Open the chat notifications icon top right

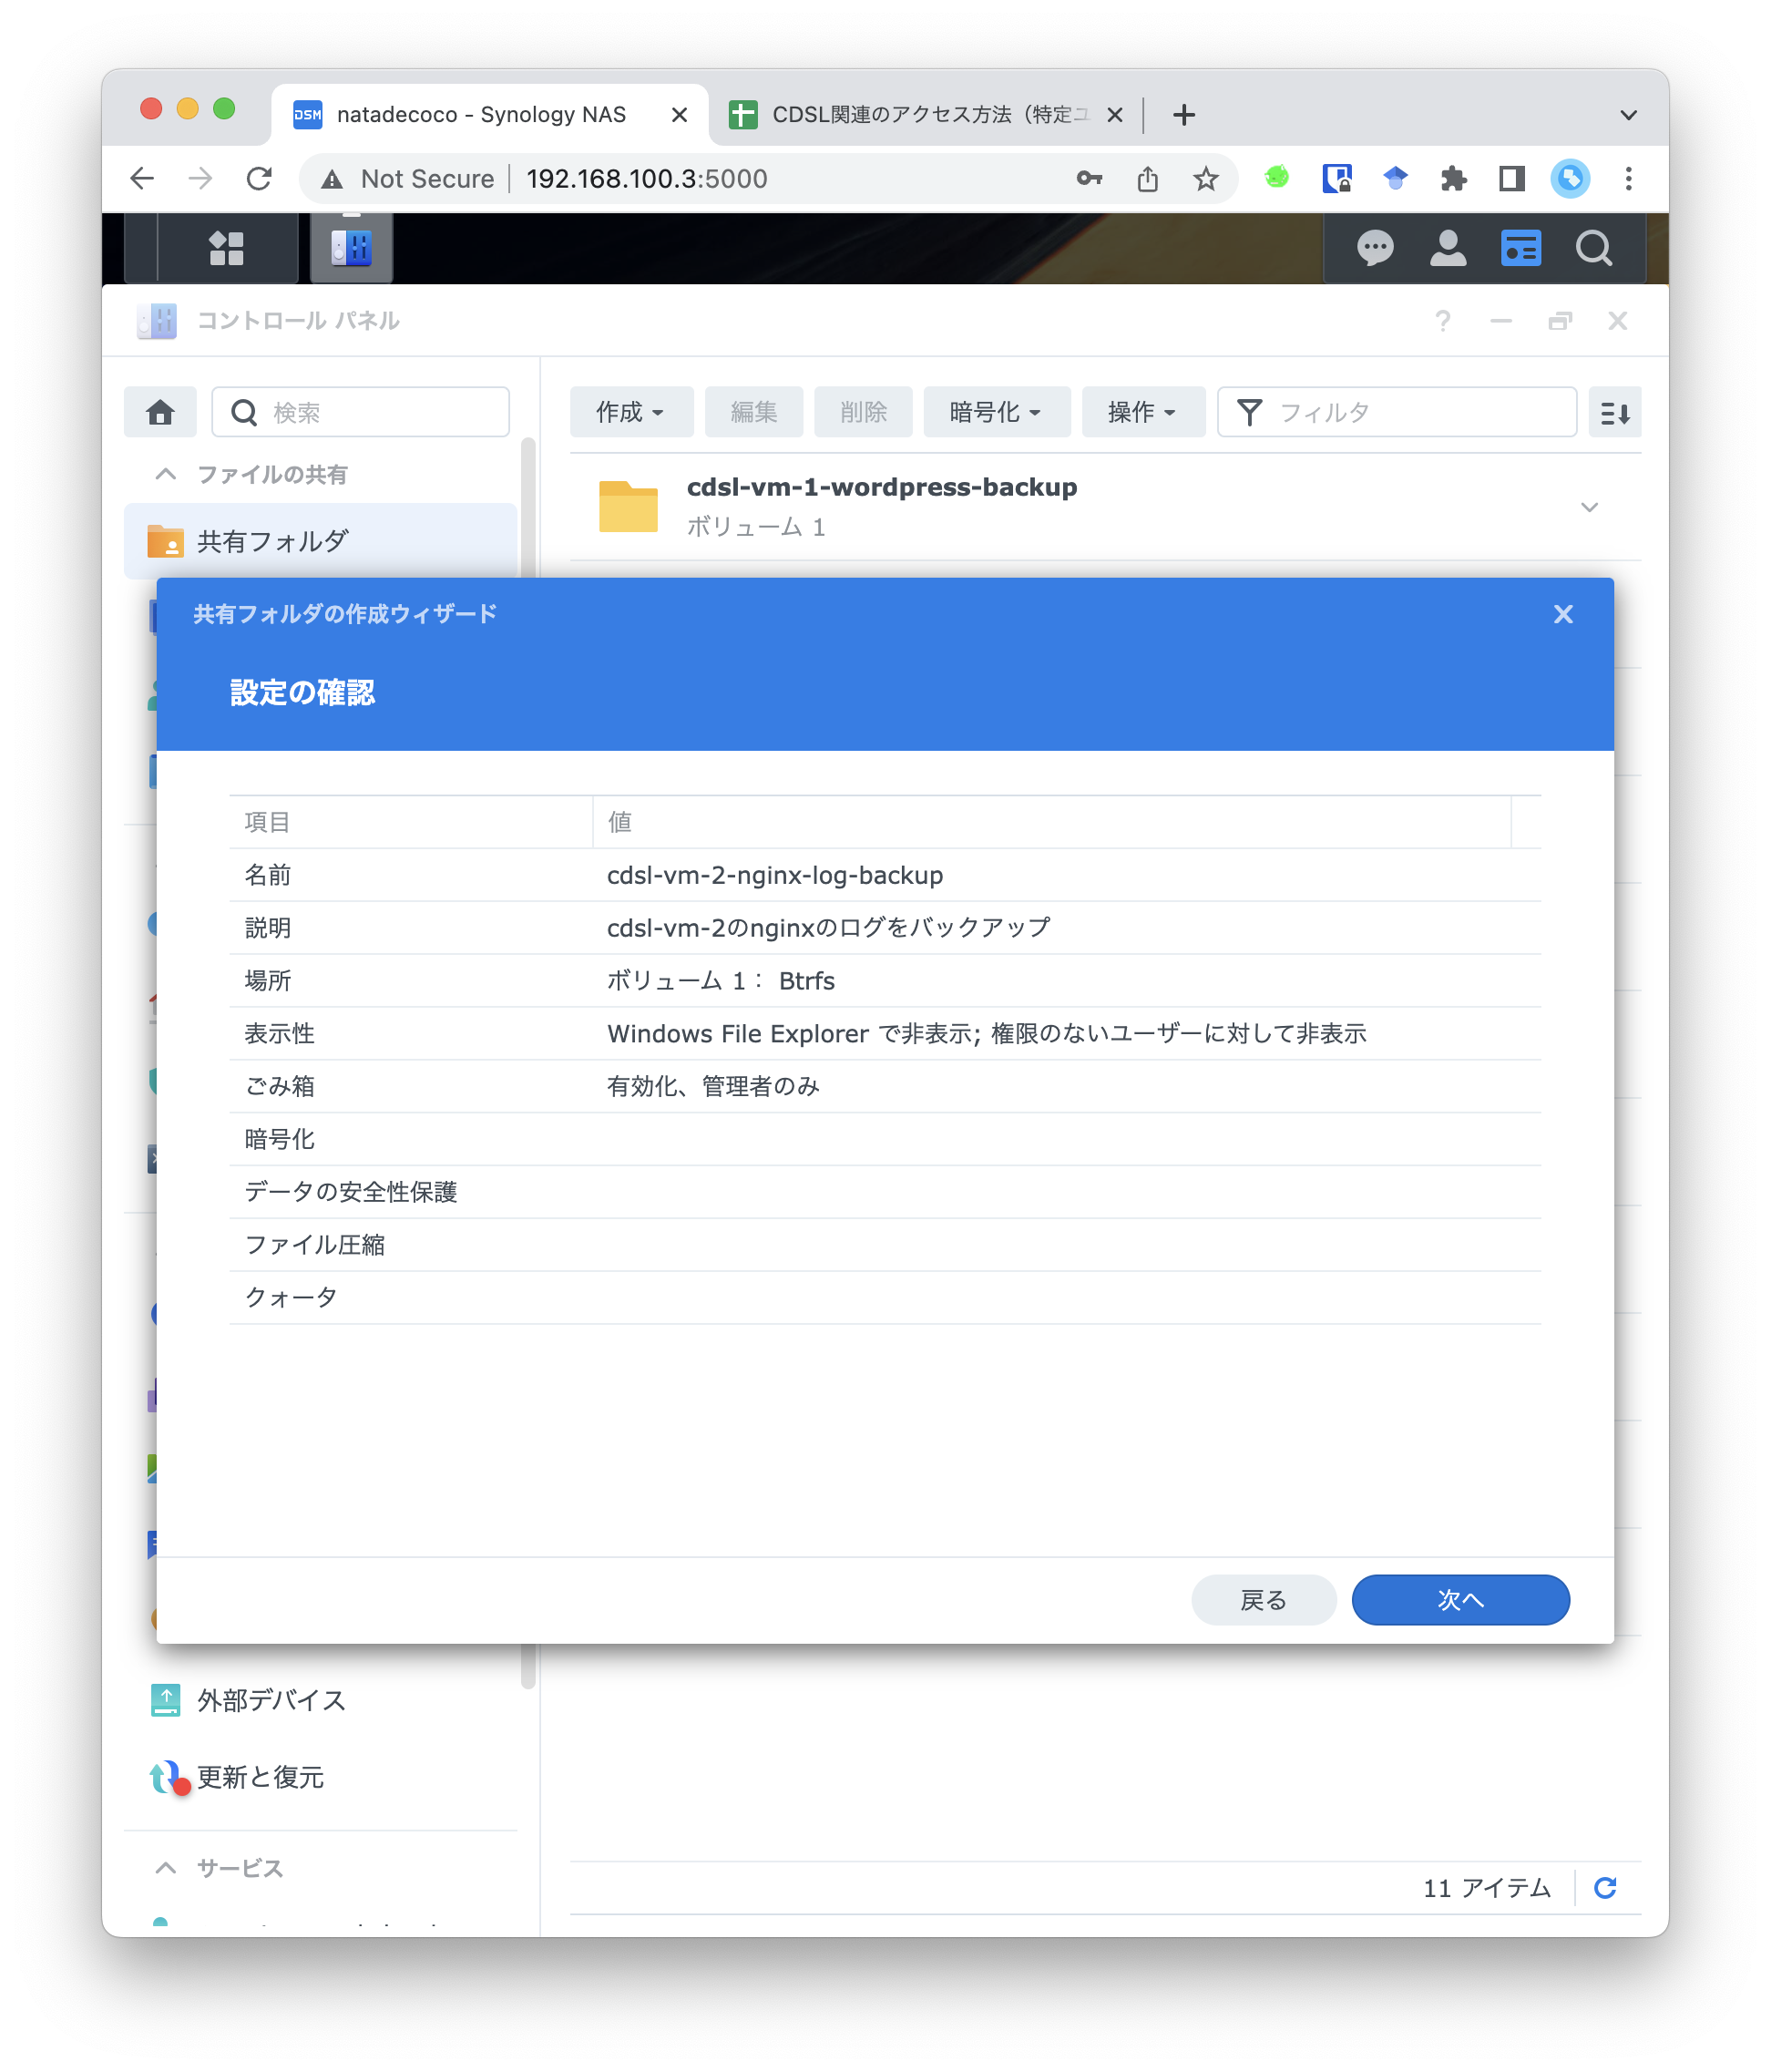tap(1376, 248)
